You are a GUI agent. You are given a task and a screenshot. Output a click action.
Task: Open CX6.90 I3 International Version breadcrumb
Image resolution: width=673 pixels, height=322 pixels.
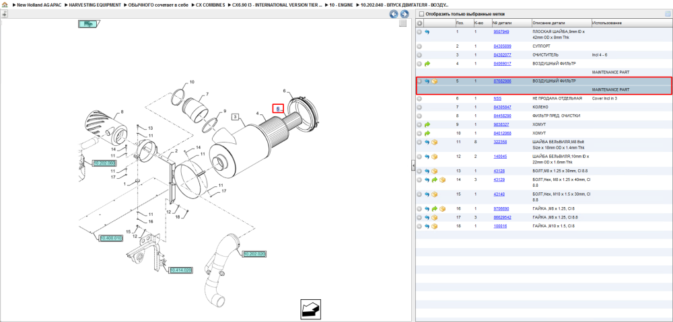(277, 5)
